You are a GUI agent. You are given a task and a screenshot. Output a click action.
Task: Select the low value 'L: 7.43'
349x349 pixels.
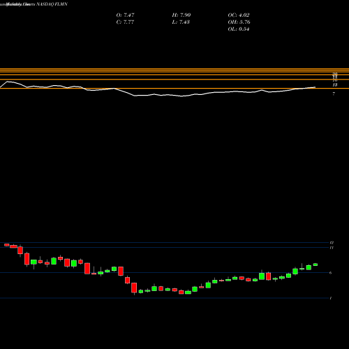(x=181, y=22)
